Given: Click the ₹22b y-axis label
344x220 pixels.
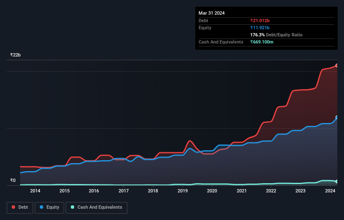Looking at the screenshot, I should pyautogui.click(x=16, y=55).
